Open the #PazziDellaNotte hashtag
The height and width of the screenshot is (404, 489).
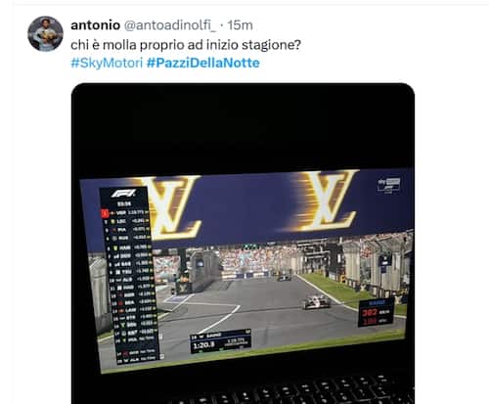202,63
